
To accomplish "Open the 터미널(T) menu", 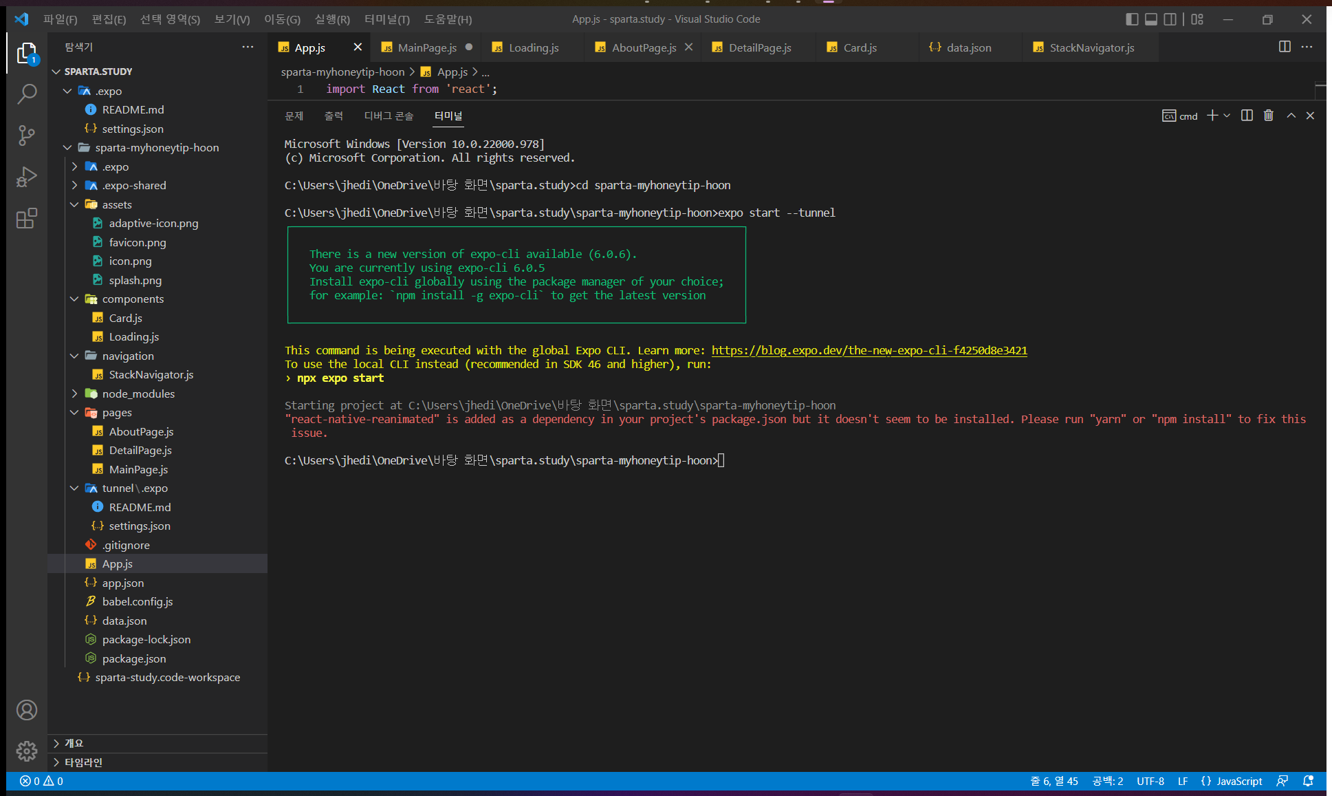I will pos(386,19).
